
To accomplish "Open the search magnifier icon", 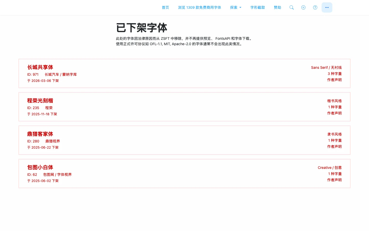I will point(292,7).
